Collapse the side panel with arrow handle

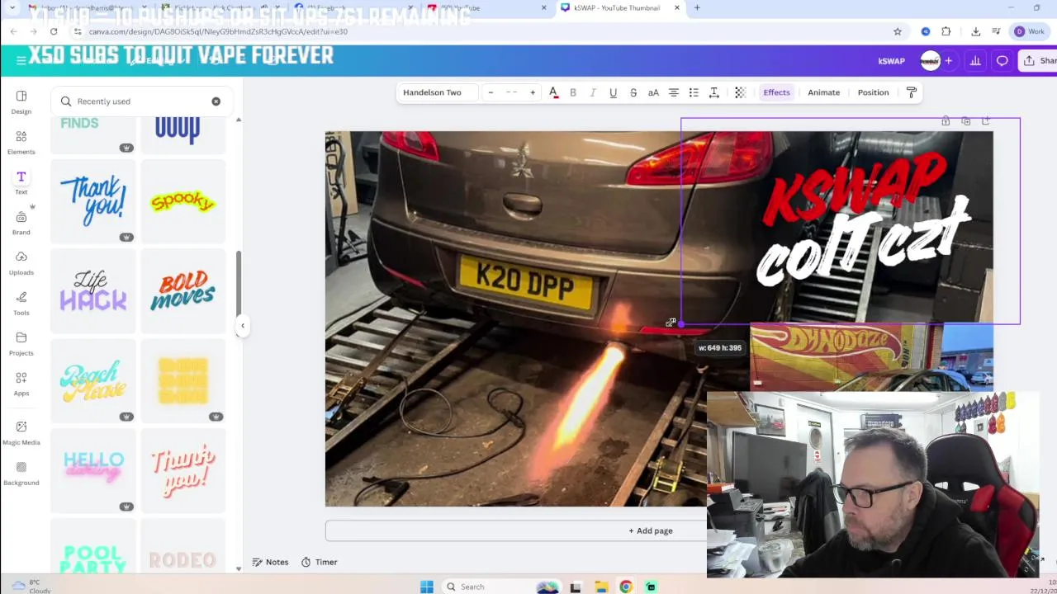[242, 326]
